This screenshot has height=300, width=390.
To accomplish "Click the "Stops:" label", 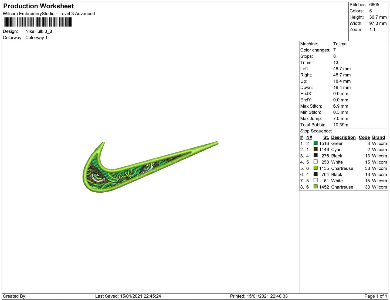I will tap(307, 56).
